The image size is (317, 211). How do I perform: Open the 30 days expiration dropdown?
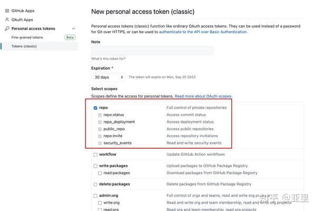point(108,77)
